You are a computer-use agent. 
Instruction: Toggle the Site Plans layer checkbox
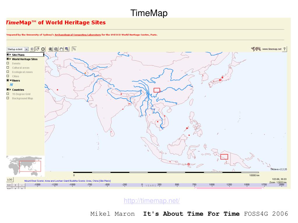click(x=8, y=55)
